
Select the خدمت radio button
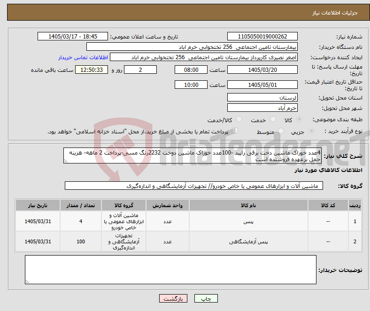click(x=273, y=119)
